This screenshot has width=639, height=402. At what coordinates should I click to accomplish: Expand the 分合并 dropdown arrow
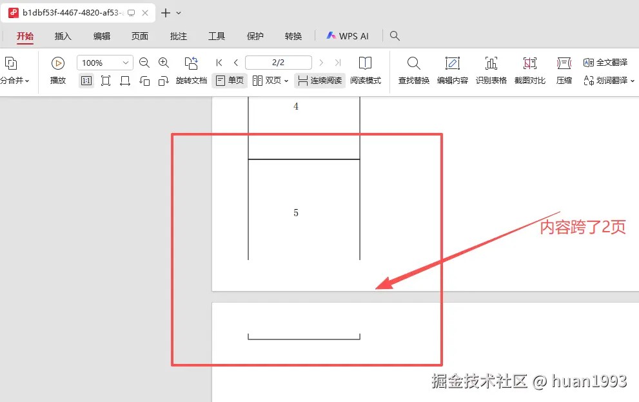(27, 81)
